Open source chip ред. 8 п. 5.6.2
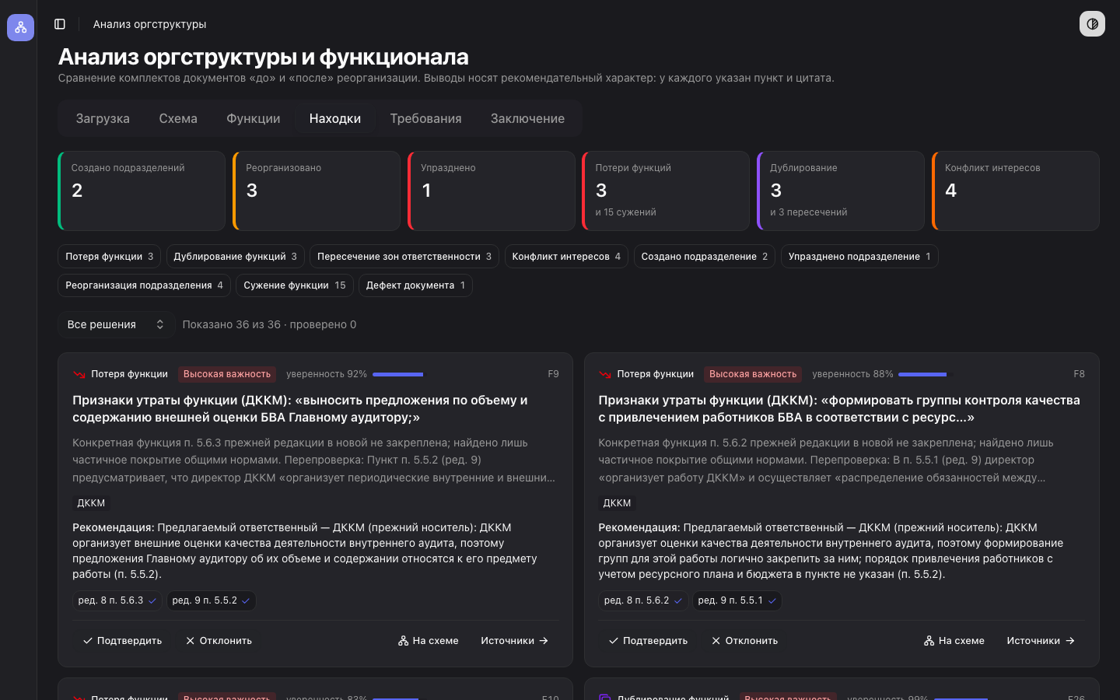This screenshot has width=1120, height=700. (643, 600)
